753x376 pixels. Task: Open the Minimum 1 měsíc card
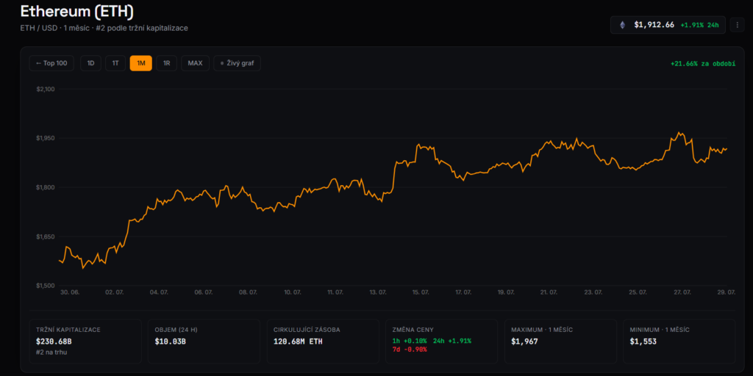679,341
